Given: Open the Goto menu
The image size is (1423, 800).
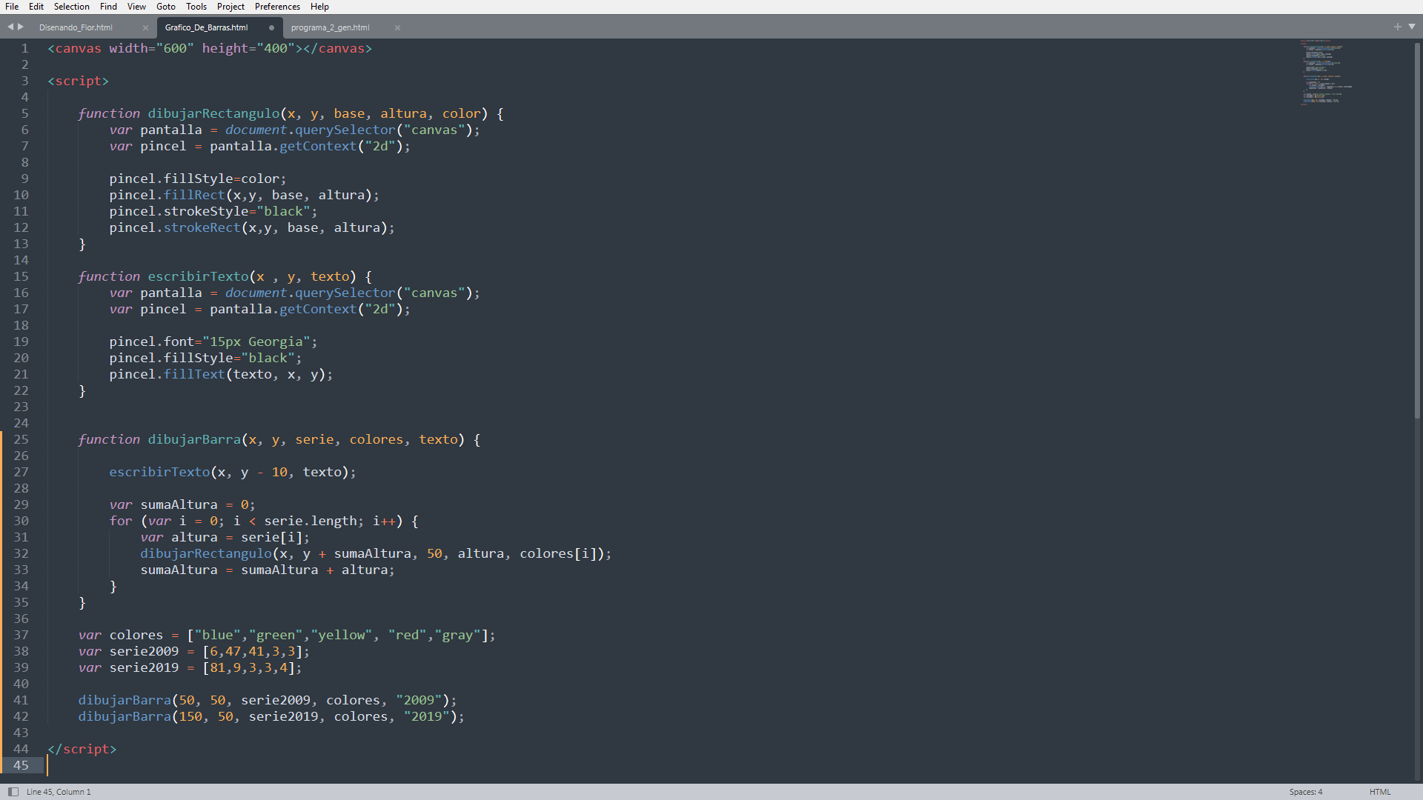Looking at the screenshot, I should 166,7.
